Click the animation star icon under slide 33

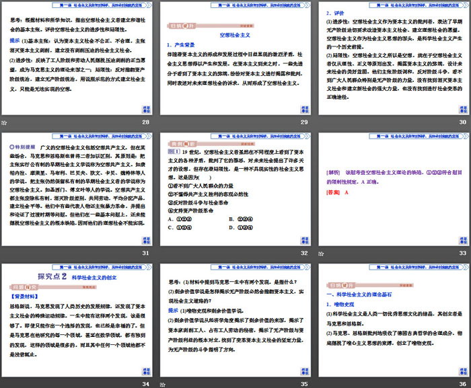point(322,252)
